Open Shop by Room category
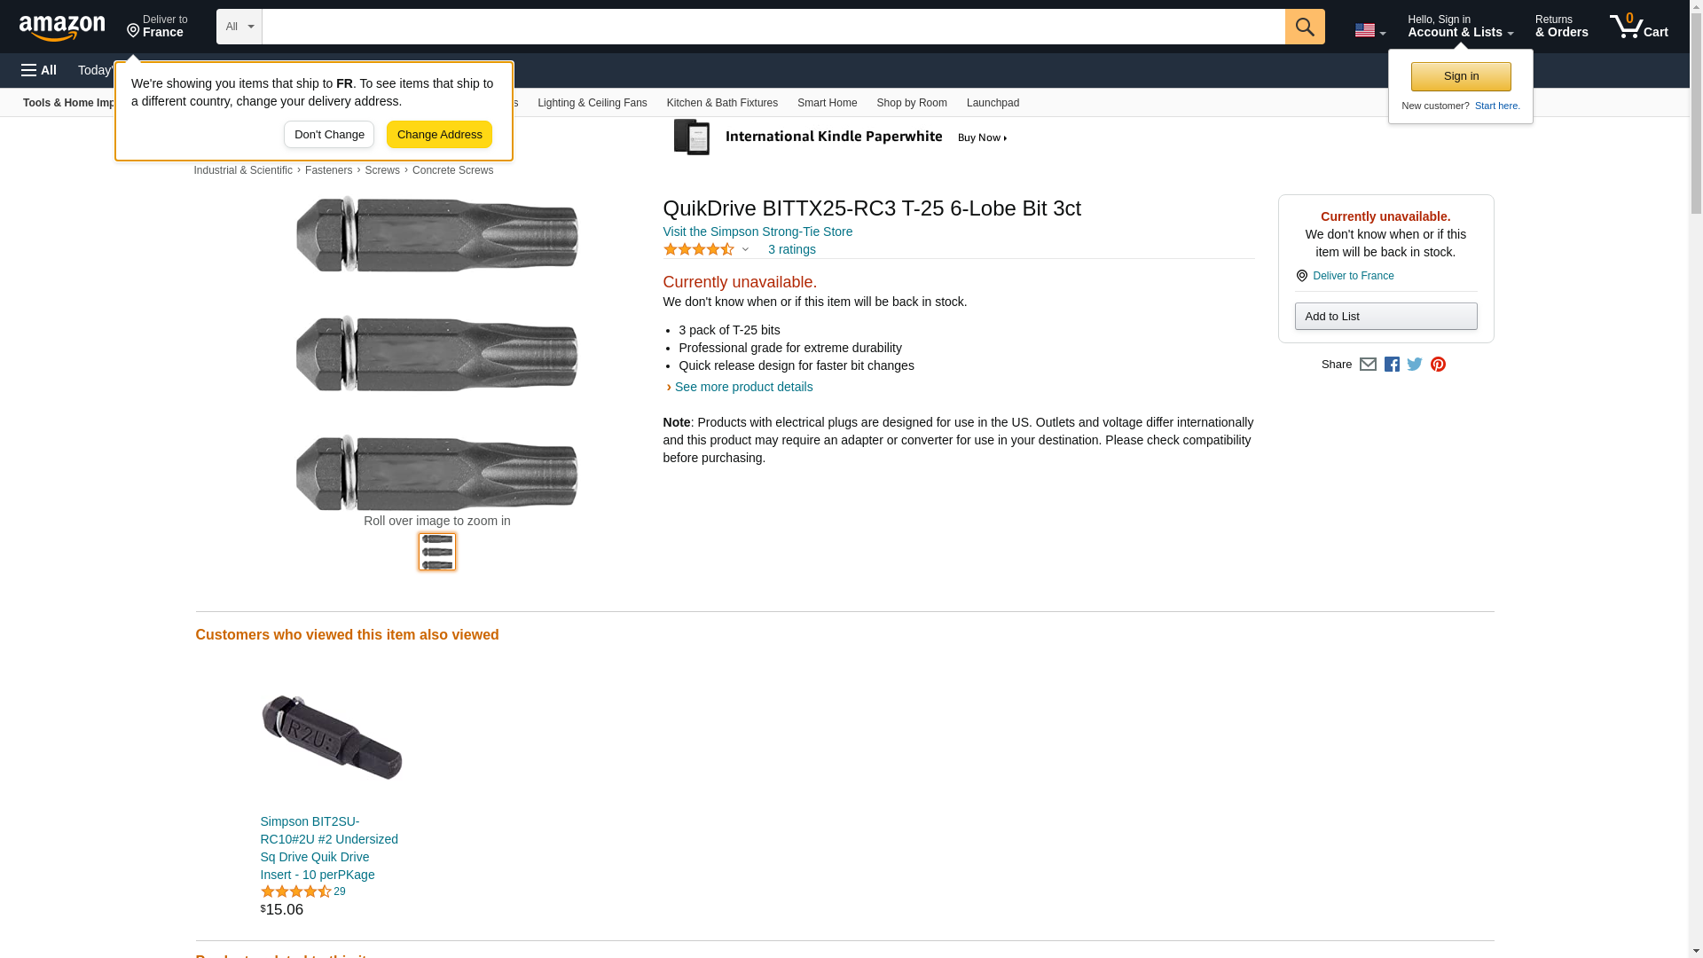Image resolution: width=1703 pixels, height=958 pixels. pyautogui.click(x=911, y=103)
